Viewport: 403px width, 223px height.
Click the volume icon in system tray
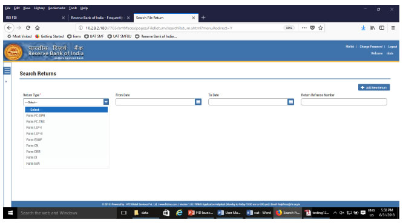point(341,213)
